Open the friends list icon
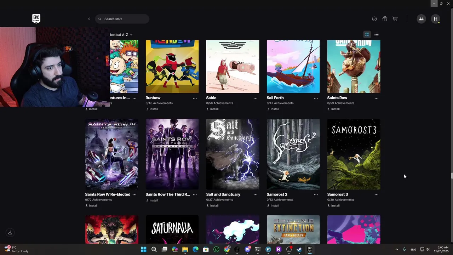The width and height of the screenshot is (453, 255). point(421,19)
